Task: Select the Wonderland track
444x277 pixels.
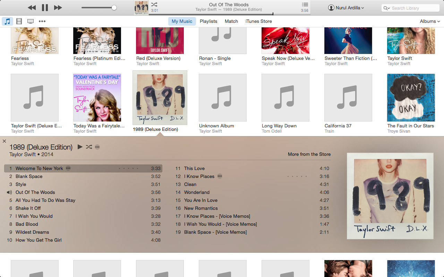Action: pyautogui.click(x=252, y=192)
